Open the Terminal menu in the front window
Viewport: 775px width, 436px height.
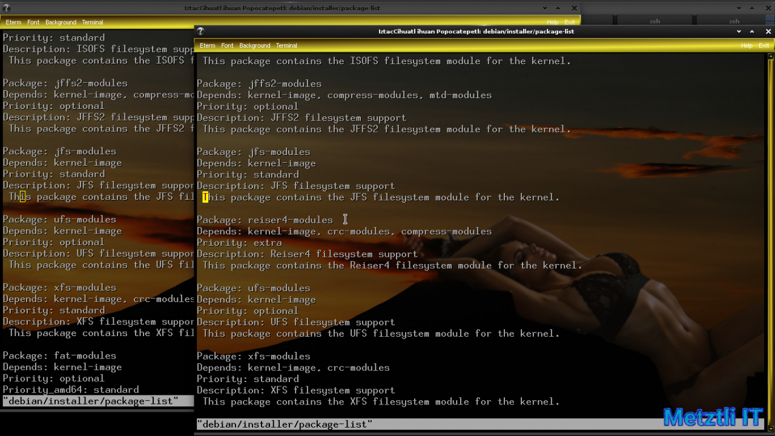coord(286,45)
